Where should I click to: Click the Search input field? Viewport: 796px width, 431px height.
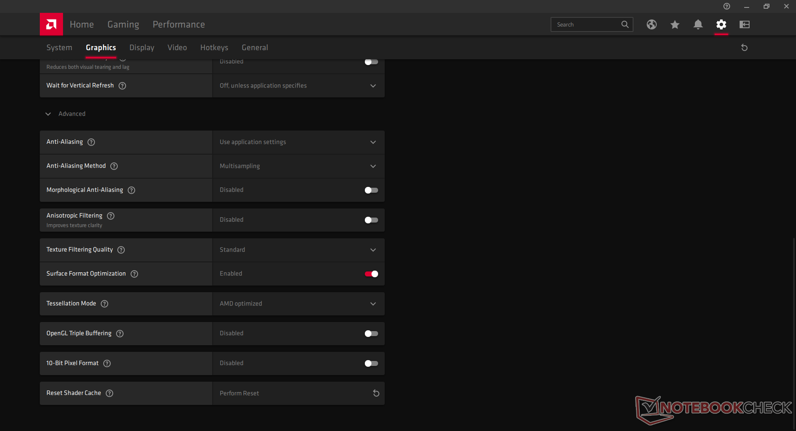pos(587,24)
